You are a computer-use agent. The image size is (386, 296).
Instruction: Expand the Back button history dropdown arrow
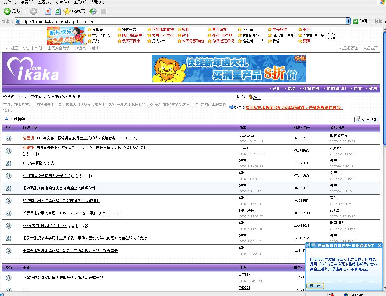click(25, 11)
